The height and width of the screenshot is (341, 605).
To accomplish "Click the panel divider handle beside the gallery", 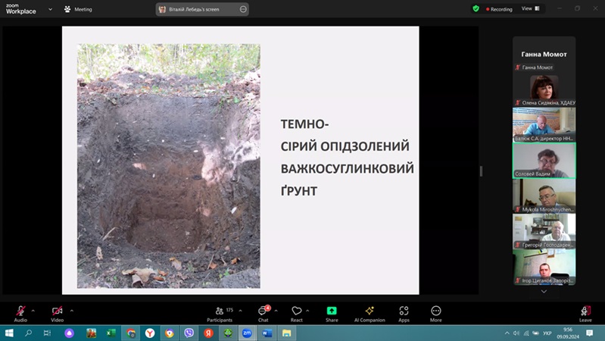I will 481,171.
